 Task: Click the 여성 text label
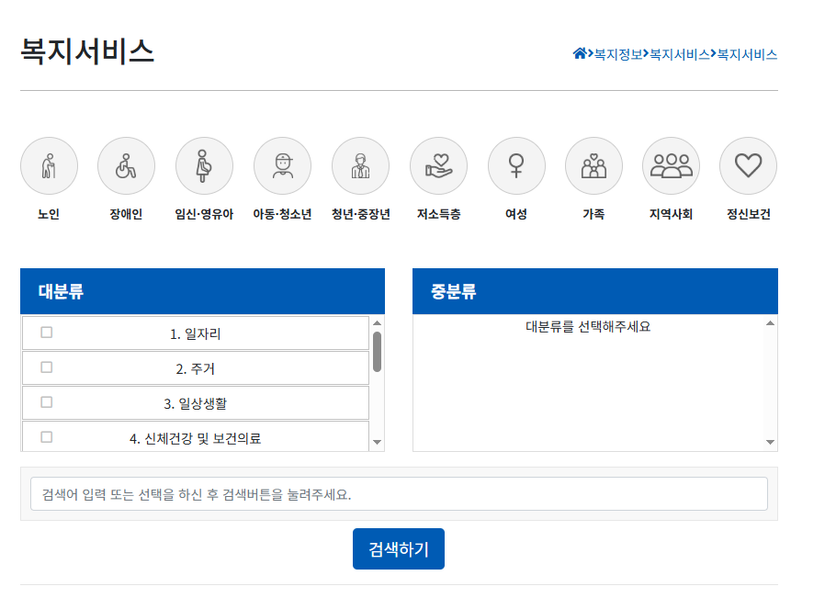tap(516, 214)
